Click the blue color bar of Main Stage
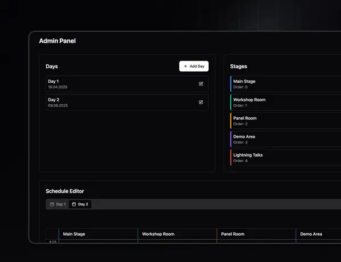 click(231, 84)
